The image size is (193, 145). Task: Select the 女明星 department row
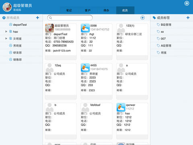21,39
